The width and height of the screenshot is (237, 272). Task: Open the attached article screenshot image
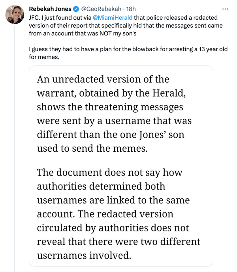(x=121, y=166)
